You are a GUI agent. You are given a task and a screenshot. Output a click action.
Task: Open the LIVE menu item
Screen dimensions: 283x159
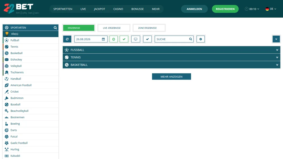pyautogui.click(x=83, y=9)
